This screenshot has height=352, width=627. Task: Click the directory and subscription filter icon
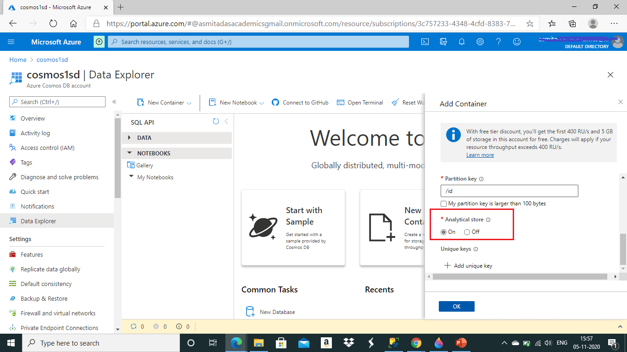click(443, 42)
